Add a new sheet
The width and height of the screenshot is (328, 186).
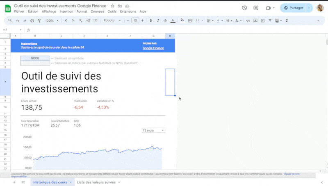click(14, 182)
